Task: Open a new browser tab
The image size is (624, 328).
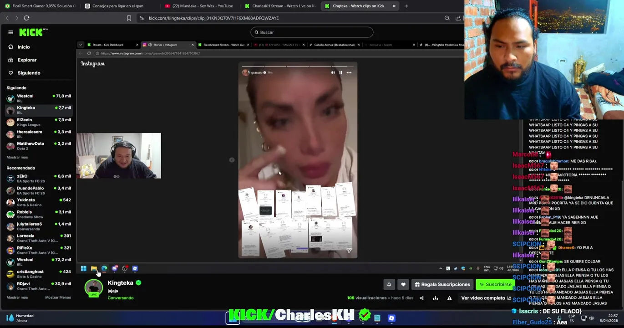Action: [x=406, y=6]
